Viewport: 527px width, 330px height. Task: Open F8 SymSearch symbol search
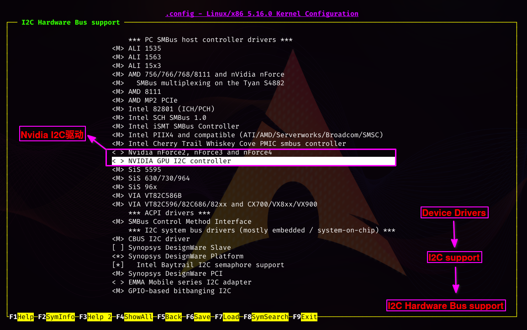[266, 317]
